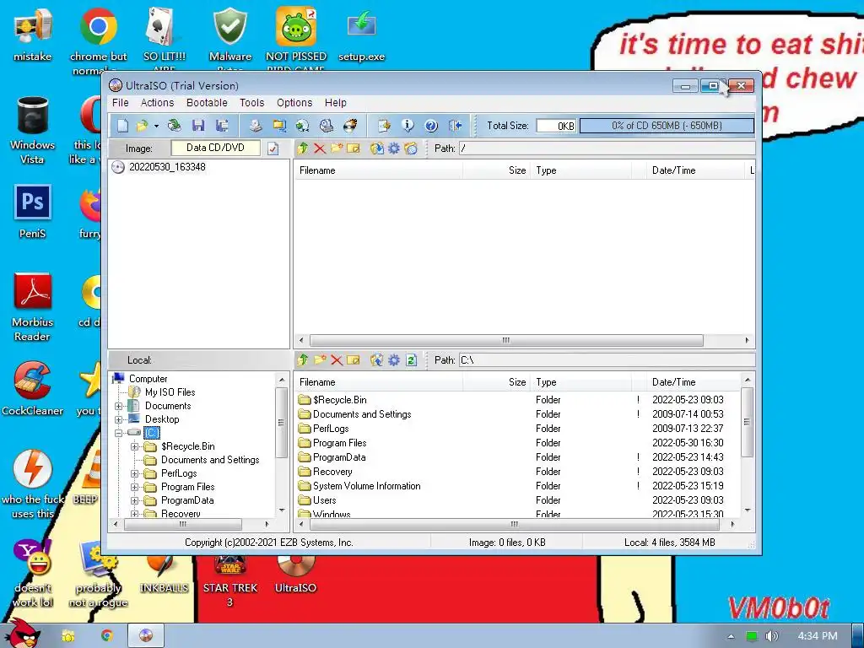Viewport: 864px width, 648px height.
Task: Click the Open CD/DVD toolbar icon
Action: 174,126
